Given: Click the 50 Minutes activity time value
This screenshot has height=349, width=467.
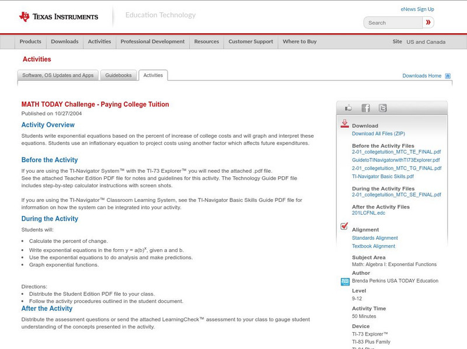Looking at the screenshot, I should pos(364,316).
